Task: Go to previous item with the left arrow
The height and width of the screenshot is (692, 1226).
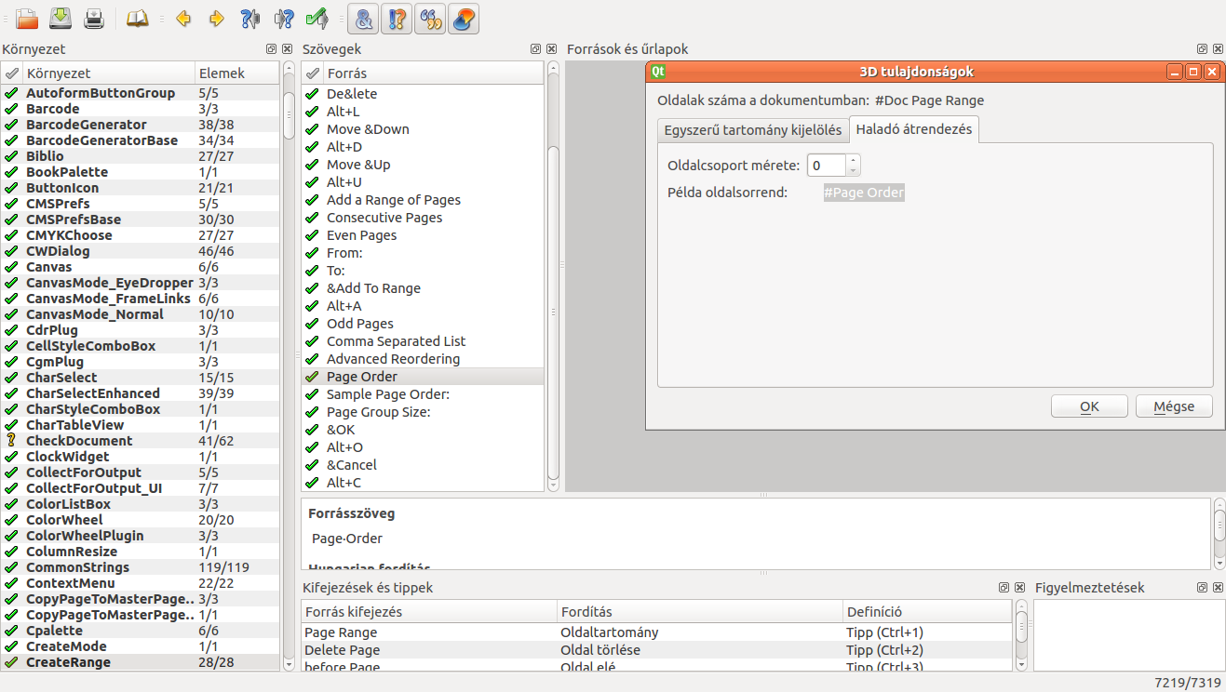Action: click(x=183, y=18)
